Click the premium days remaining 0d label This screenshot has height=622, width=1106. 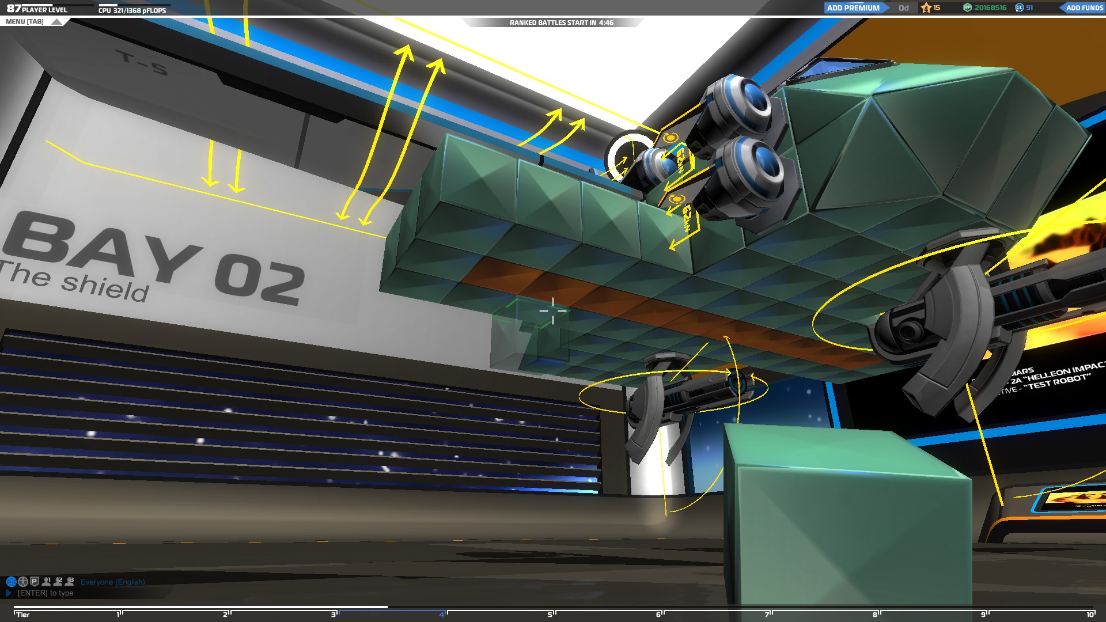[x=903, y=8]
